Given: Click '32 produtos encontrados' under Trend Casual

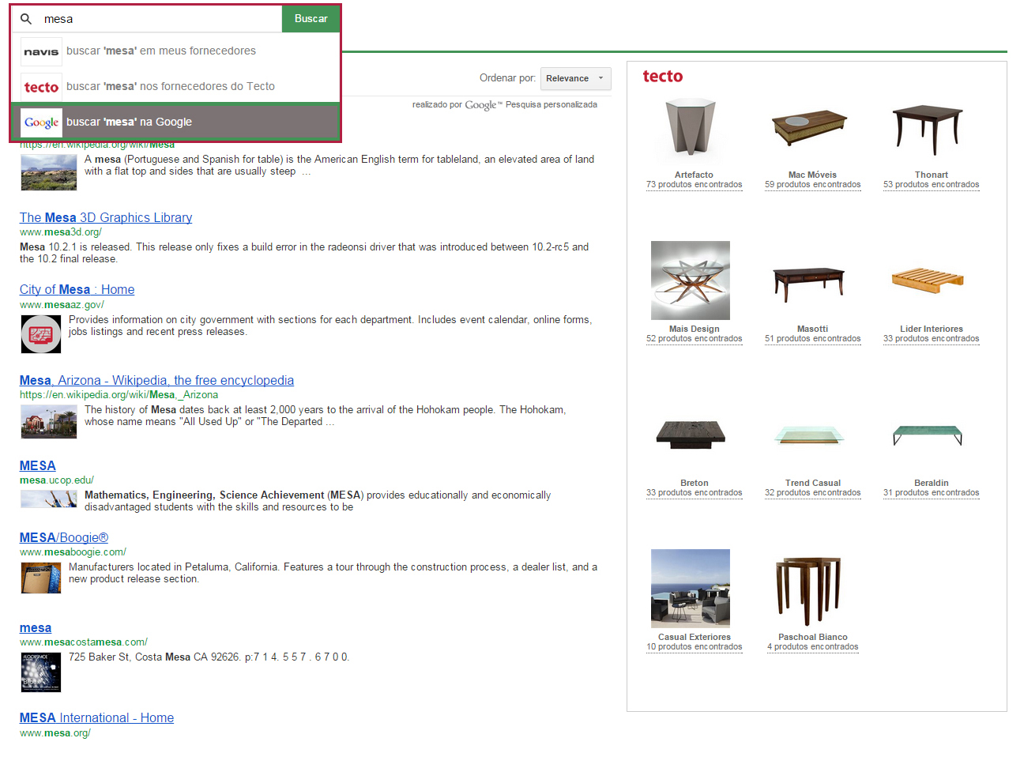Looking at the screenshot, I should tap(812, 493).
